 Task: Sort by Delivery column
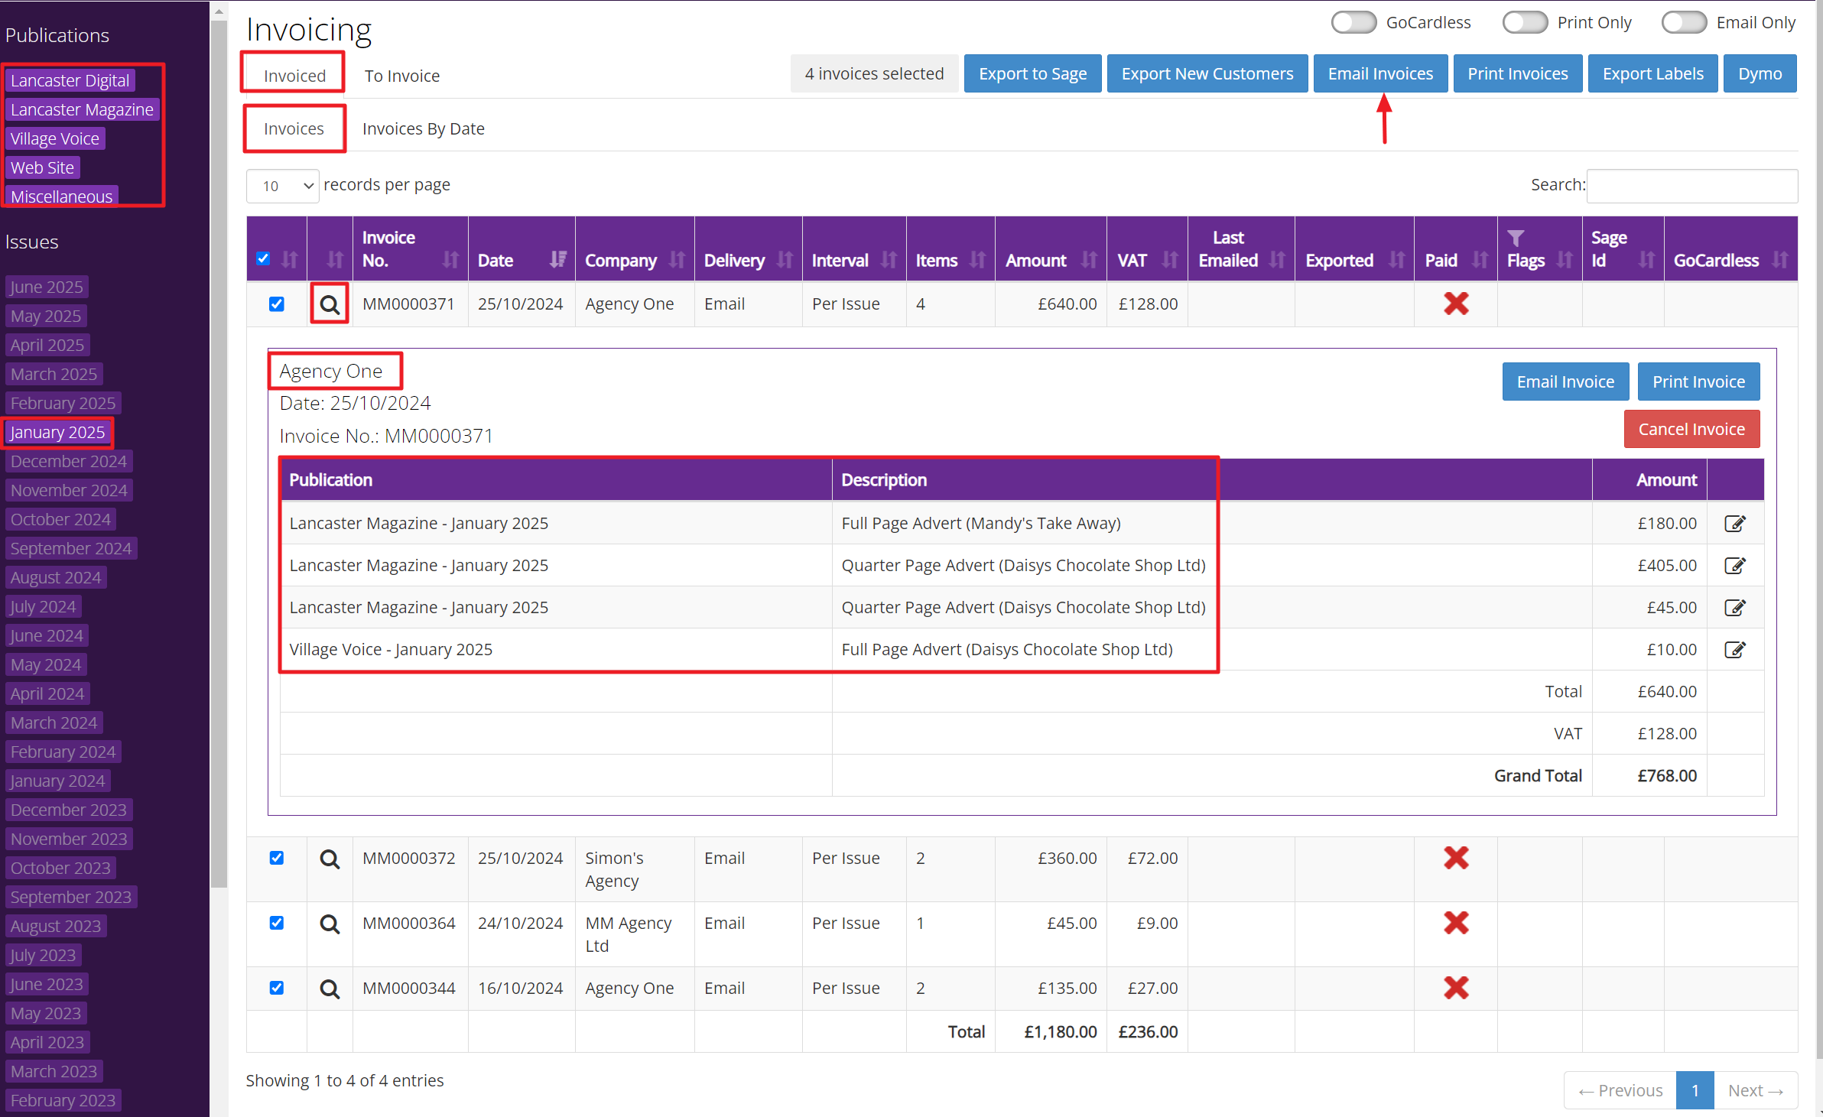point(749,249)
